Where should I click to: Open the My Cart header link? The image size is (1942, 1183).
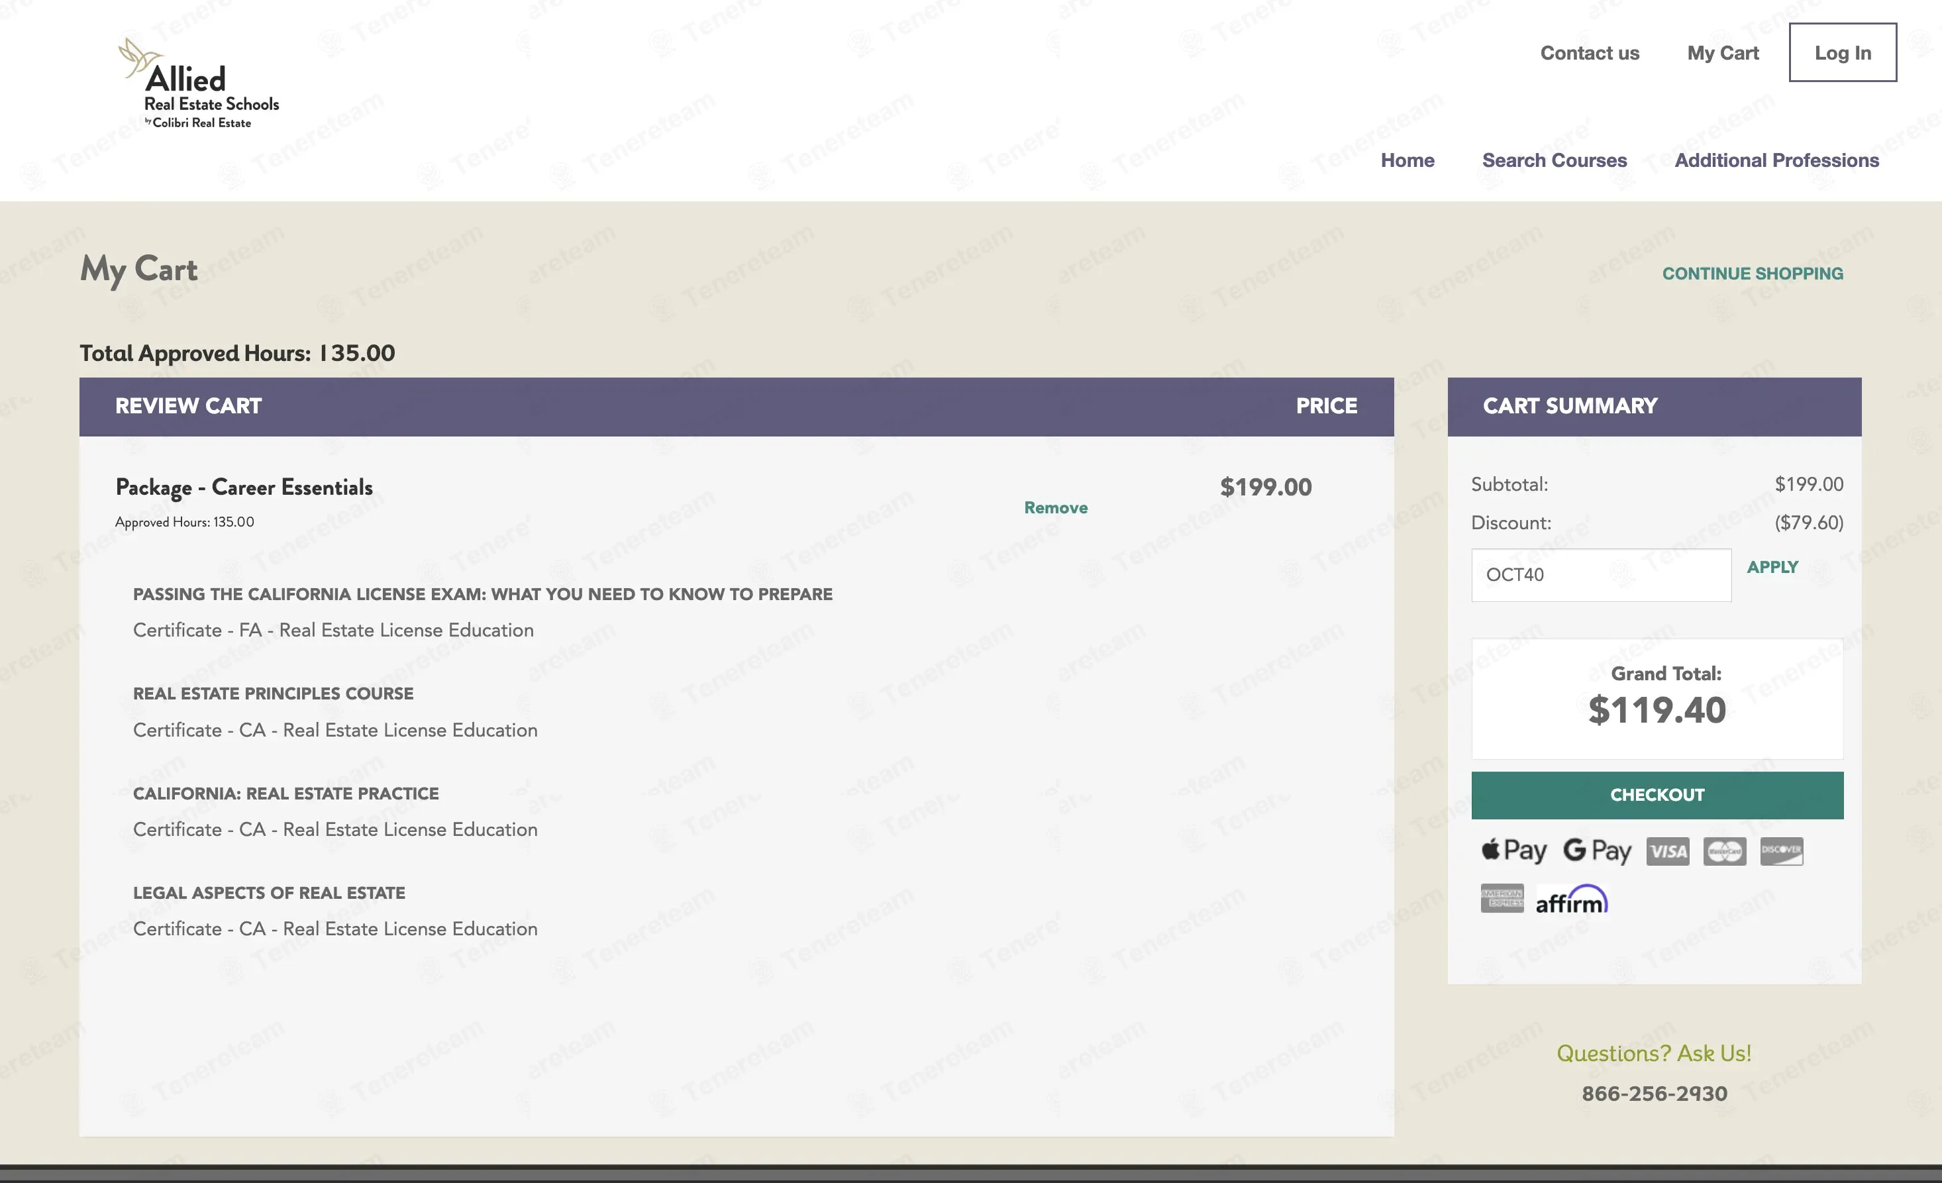point(1722,53)
